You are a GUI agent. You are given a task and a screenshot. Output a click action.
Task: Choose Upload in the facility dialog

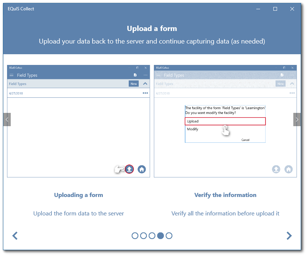[x=225, y=121]
